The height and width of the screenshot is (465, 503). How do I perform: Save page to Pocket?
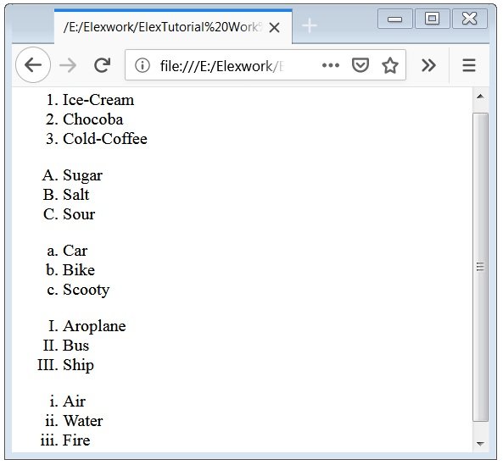360,65
